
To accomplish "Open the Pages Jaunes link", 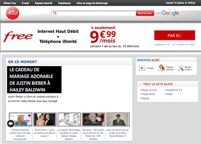I will point(149,90).
